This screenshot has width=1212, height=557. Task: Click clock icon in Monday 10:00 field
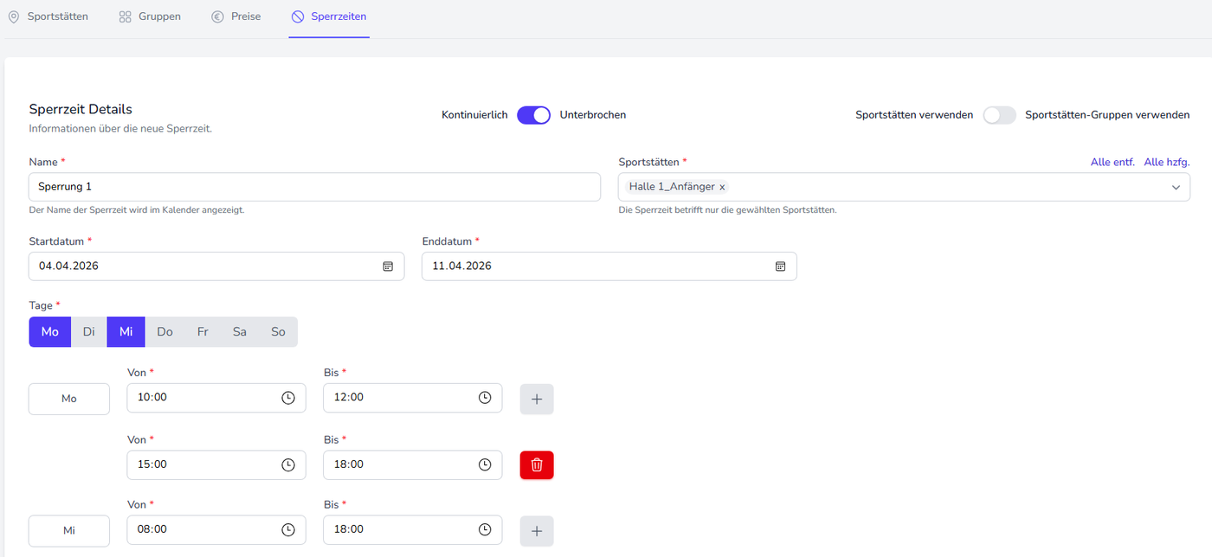pos(288,398)
